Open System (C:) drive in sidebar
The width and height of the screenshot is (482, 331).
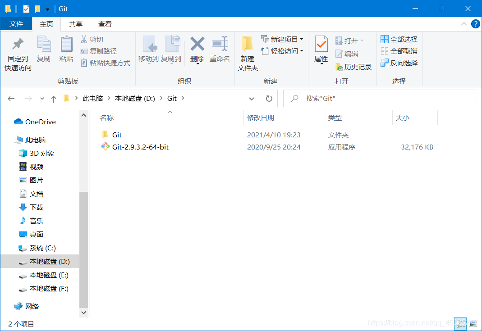click(x=37, y=248)
